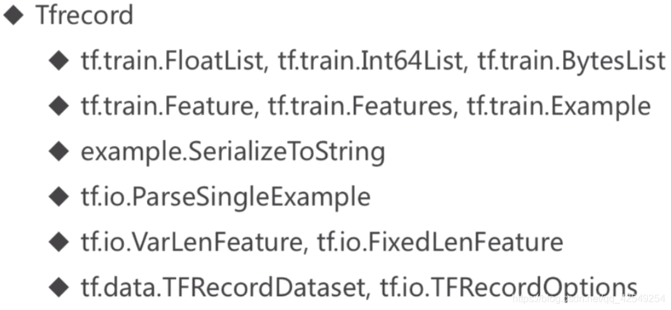Image resolution: width=671 pixels, height=310 pixels.
Task: Click the diamond bullet before tf.data.TFRecordDataset
Action: pos(59,287)
